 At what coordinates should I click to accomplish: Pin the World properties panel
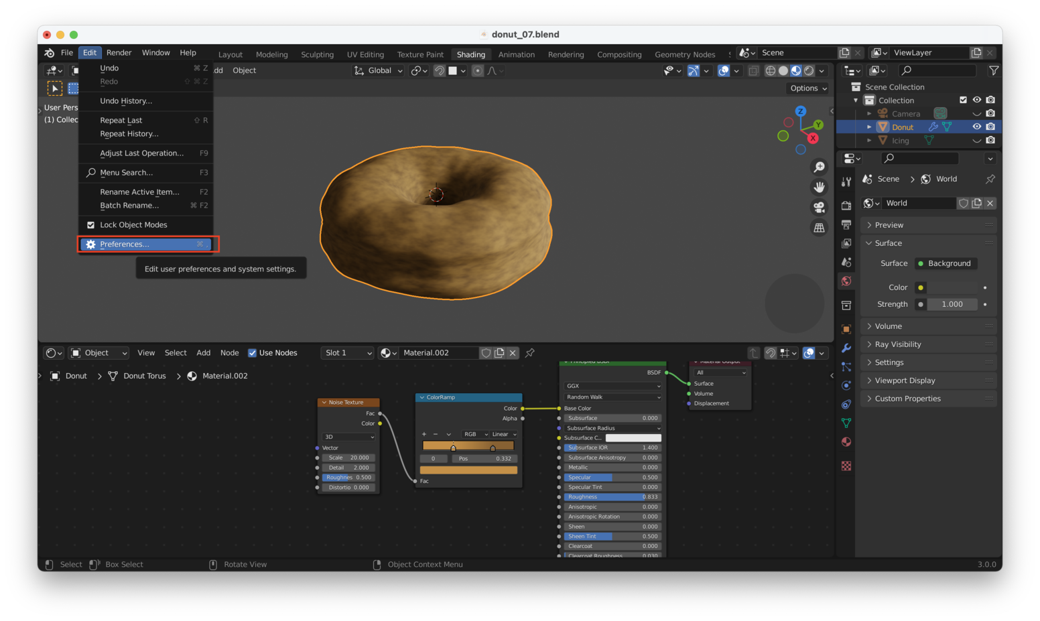point(990,179)
